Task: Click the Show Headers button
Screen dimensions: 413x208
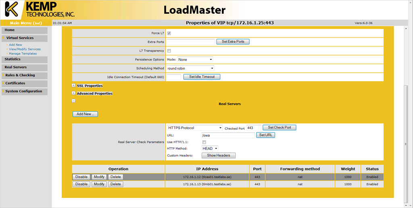Action: click(x=219, y=155)
